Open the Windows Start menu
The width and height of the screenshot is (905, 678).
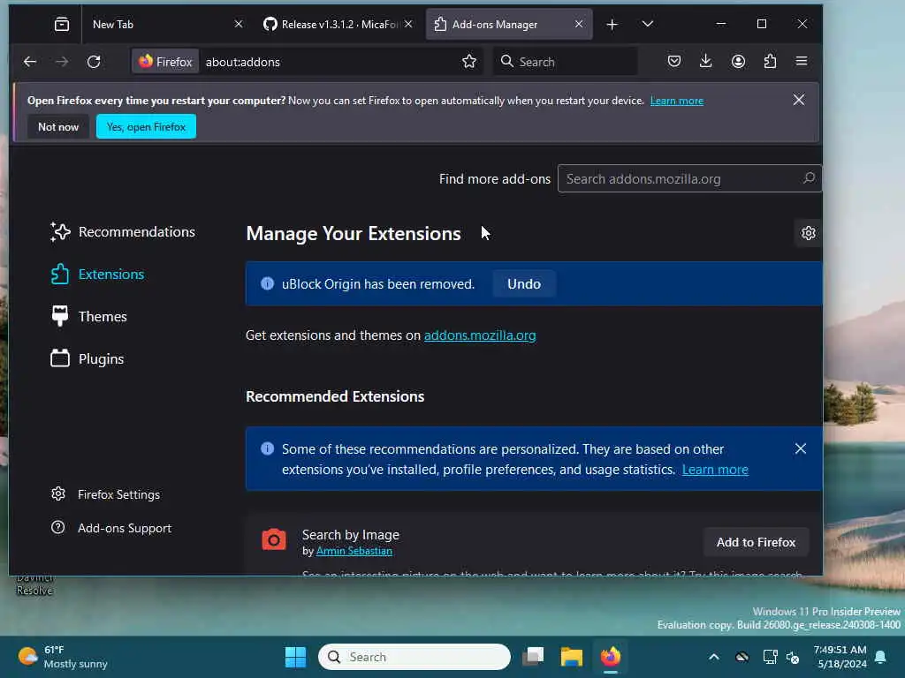(295, 657)
